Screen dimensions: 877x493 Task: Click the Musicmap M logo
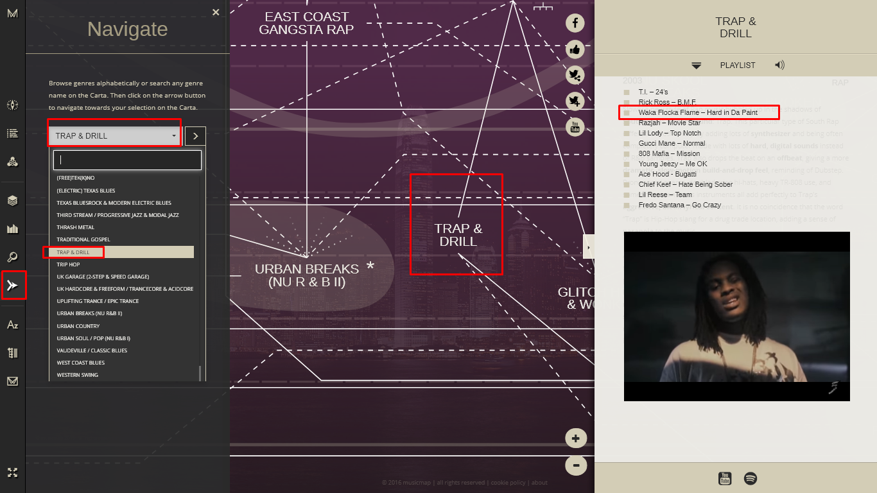click(12, 13)
